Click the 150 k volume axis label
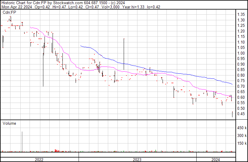Viewport: 248px width, 162px height. 242,143
